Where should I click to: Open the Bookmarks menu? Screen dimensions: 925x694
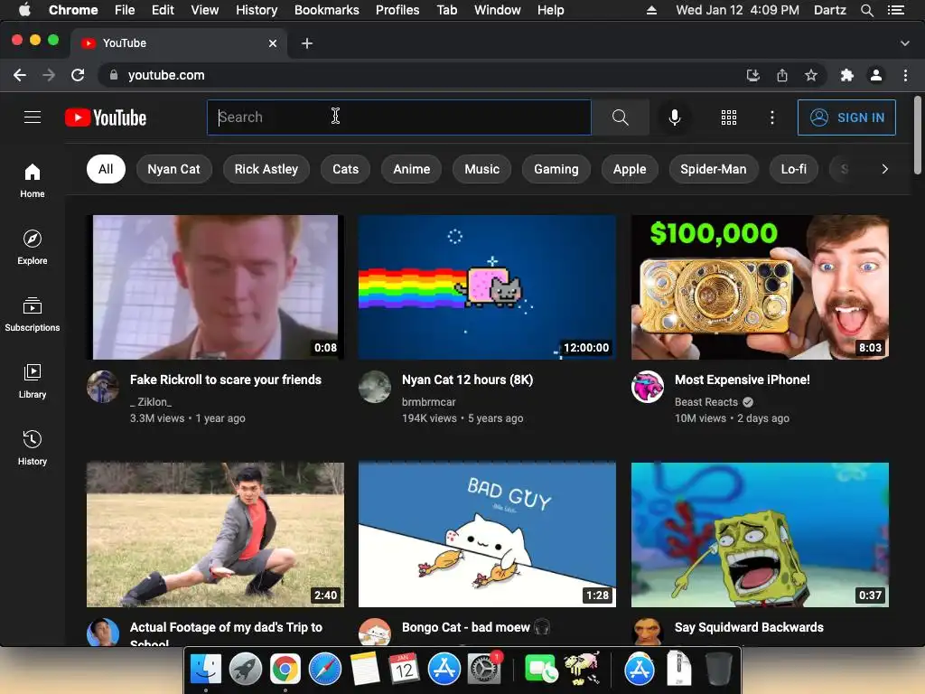pyautogui.click(x=327, y=10)
